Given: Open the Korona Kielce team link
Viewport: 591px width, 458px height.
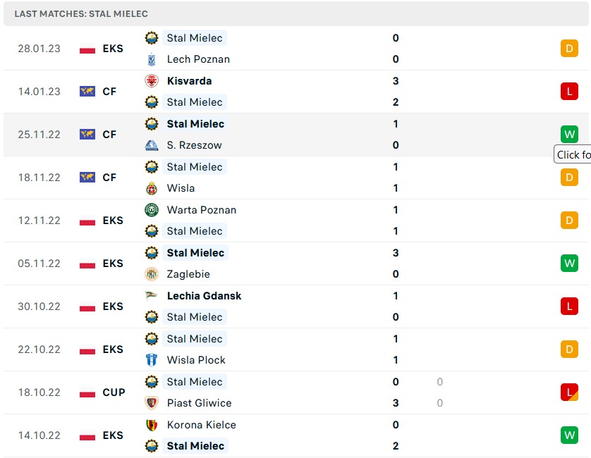Looking at the screenshot, I should [x=201, y=425].
